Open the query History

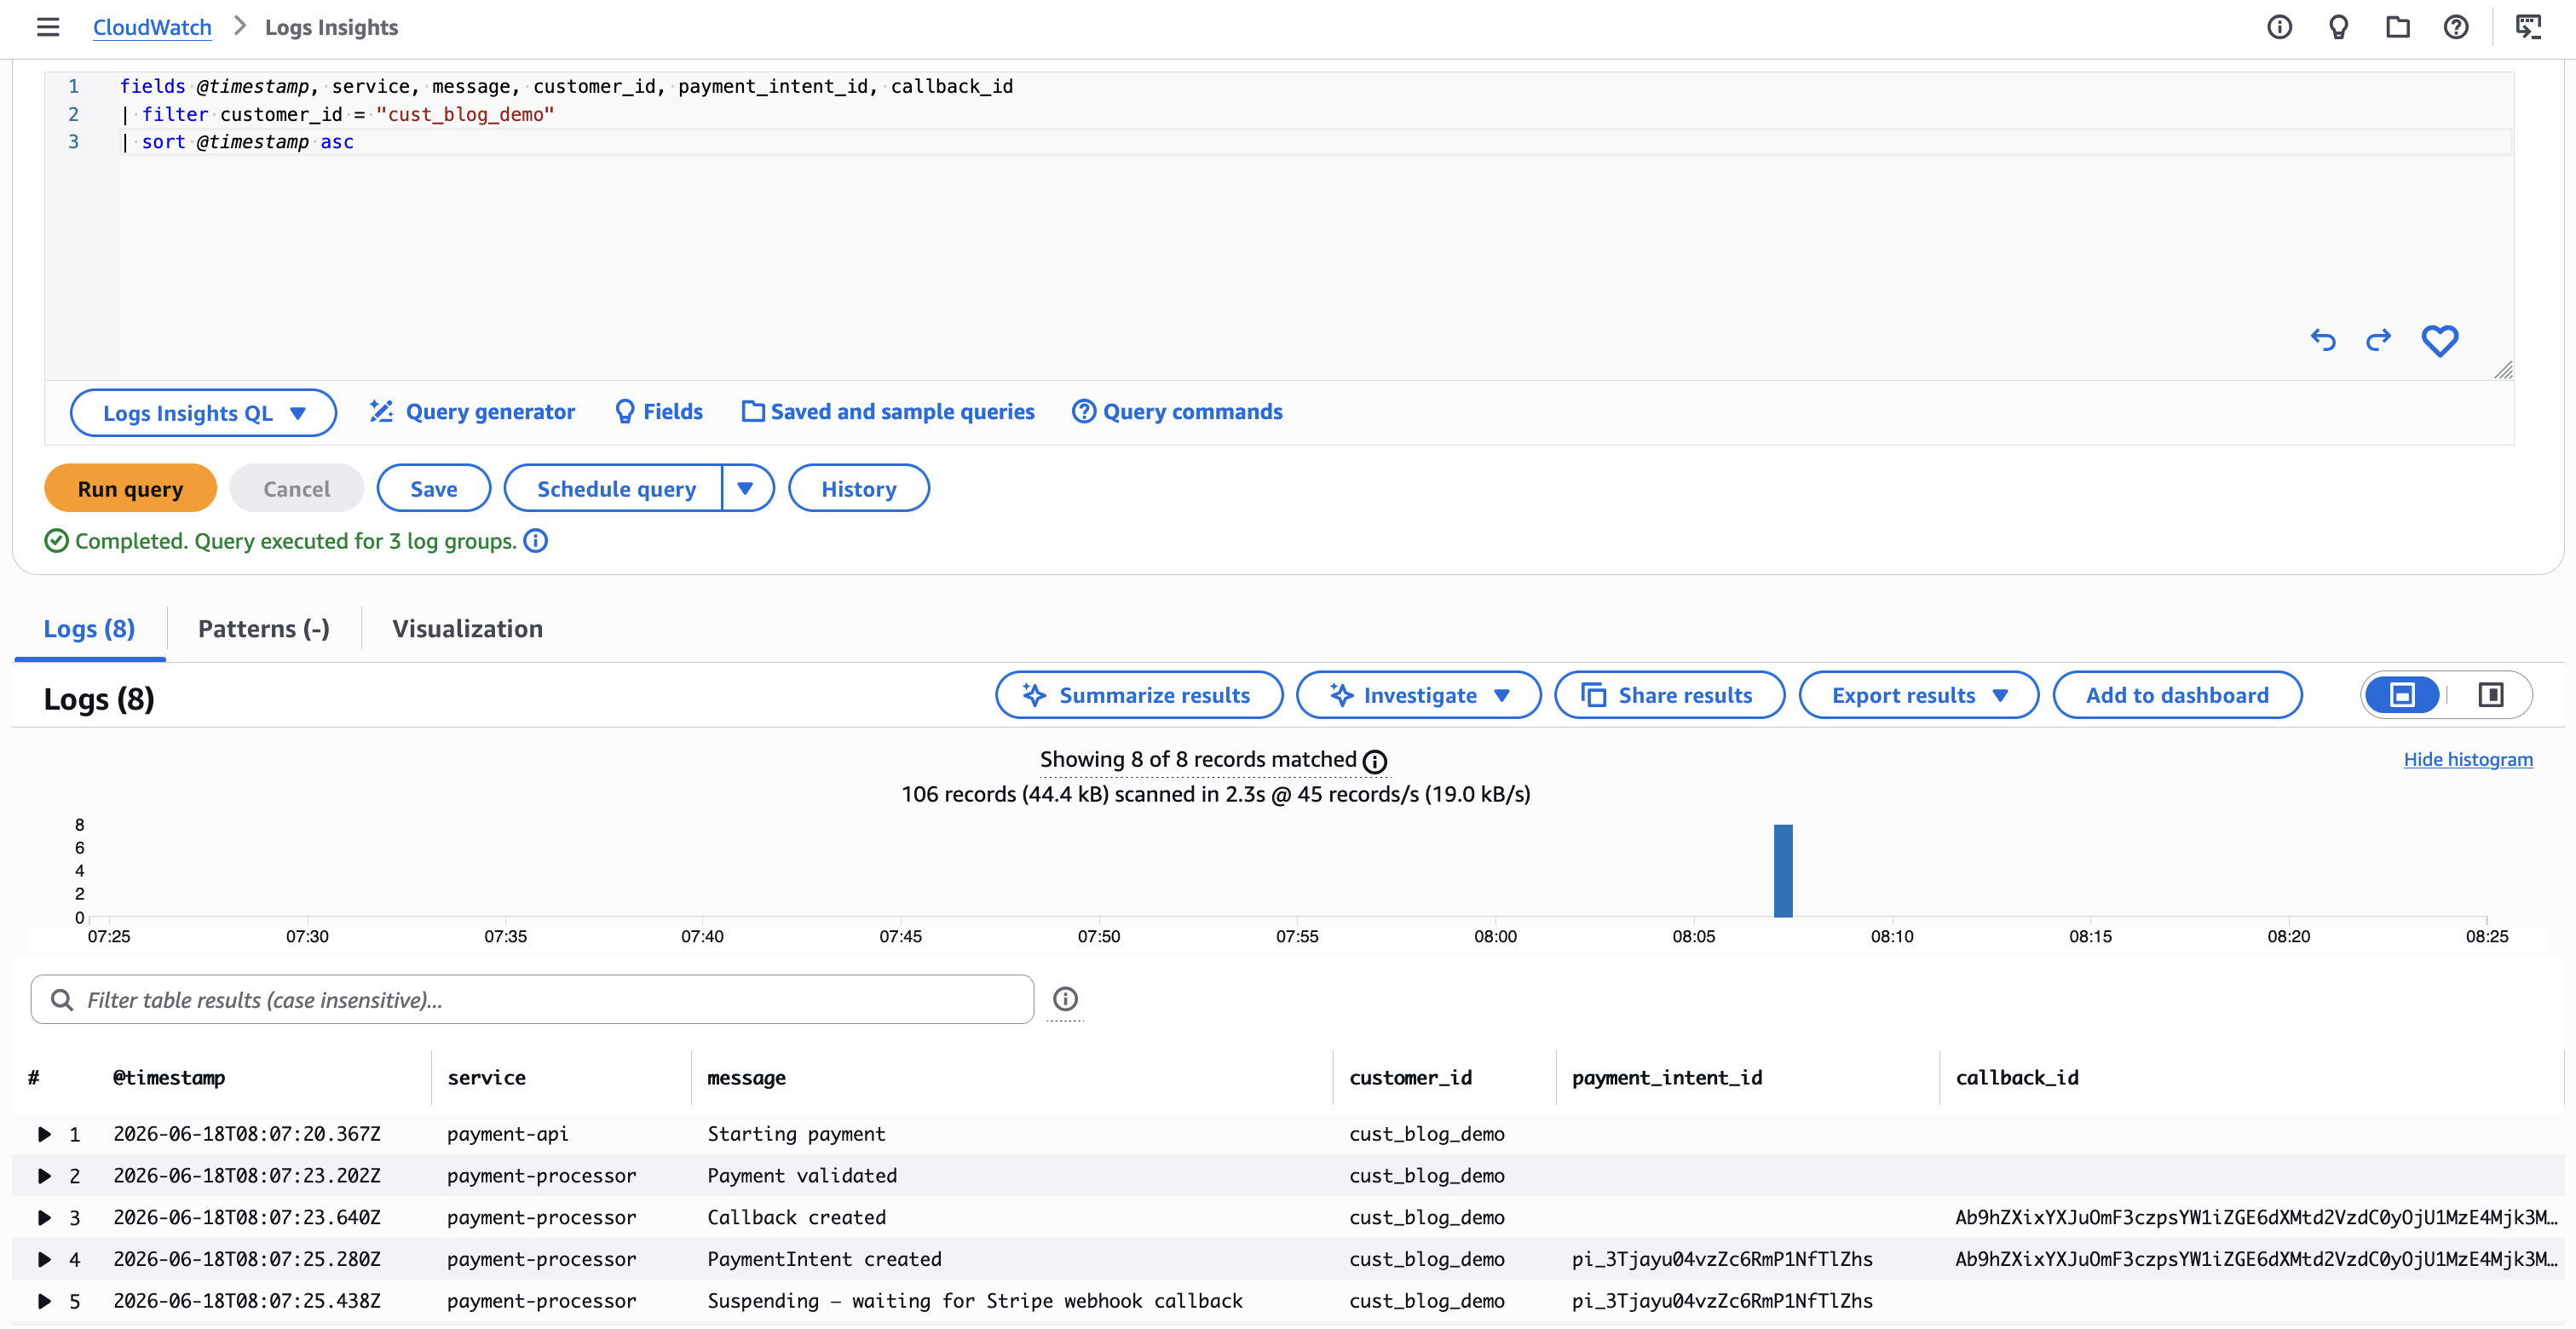point(859,488)
